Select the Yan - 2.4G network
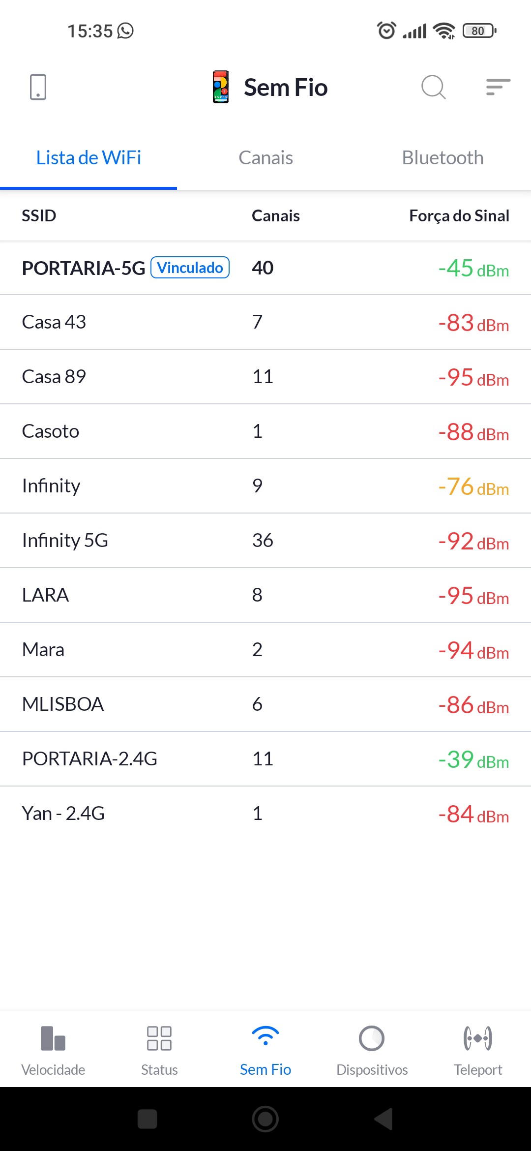Viewport: 531px width, 1151px height. pyautogui.click(x=265, y=813)
